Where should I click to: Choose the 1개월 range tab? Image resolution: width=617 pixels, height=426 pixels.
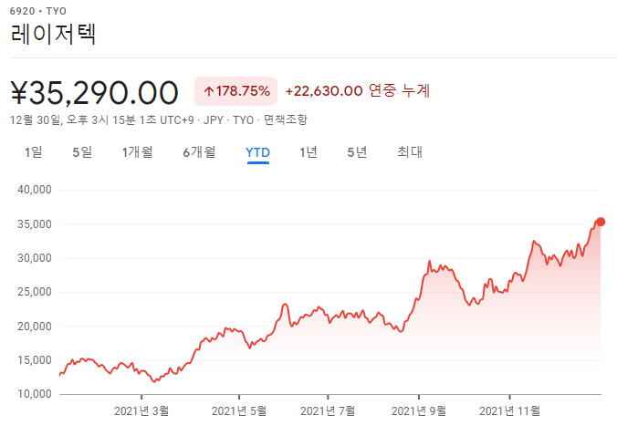point(137,152)
